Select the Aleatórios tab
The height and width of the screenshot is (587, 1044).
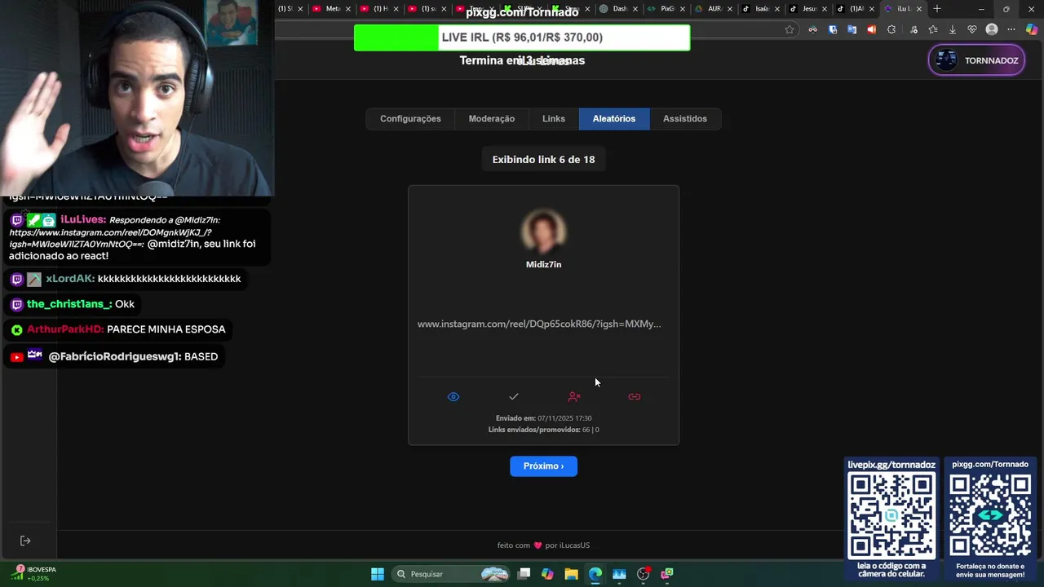coord(614,119)
